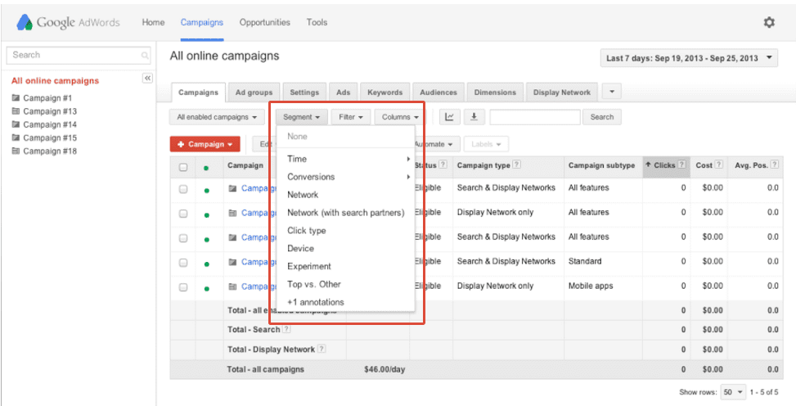Click the Campaign subtype column header

pyautogui.click(x=601, y=165)
